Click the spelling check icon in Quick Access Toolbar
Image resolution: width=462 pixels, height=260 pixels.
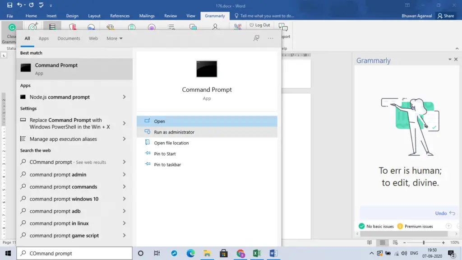pos(41,5)
